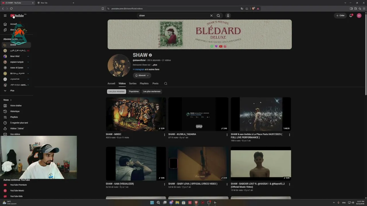Play the SHAW - 6AM (VISUALIZER) thumbnail
This screenshot has height=206, width=367.
[136, 164]
